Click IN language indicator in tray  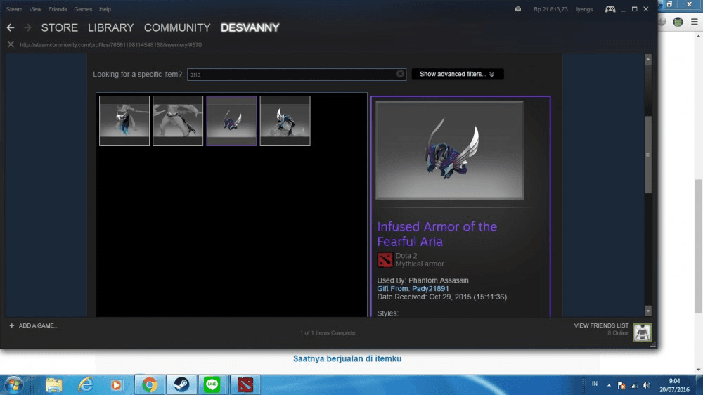click(595, 384)
